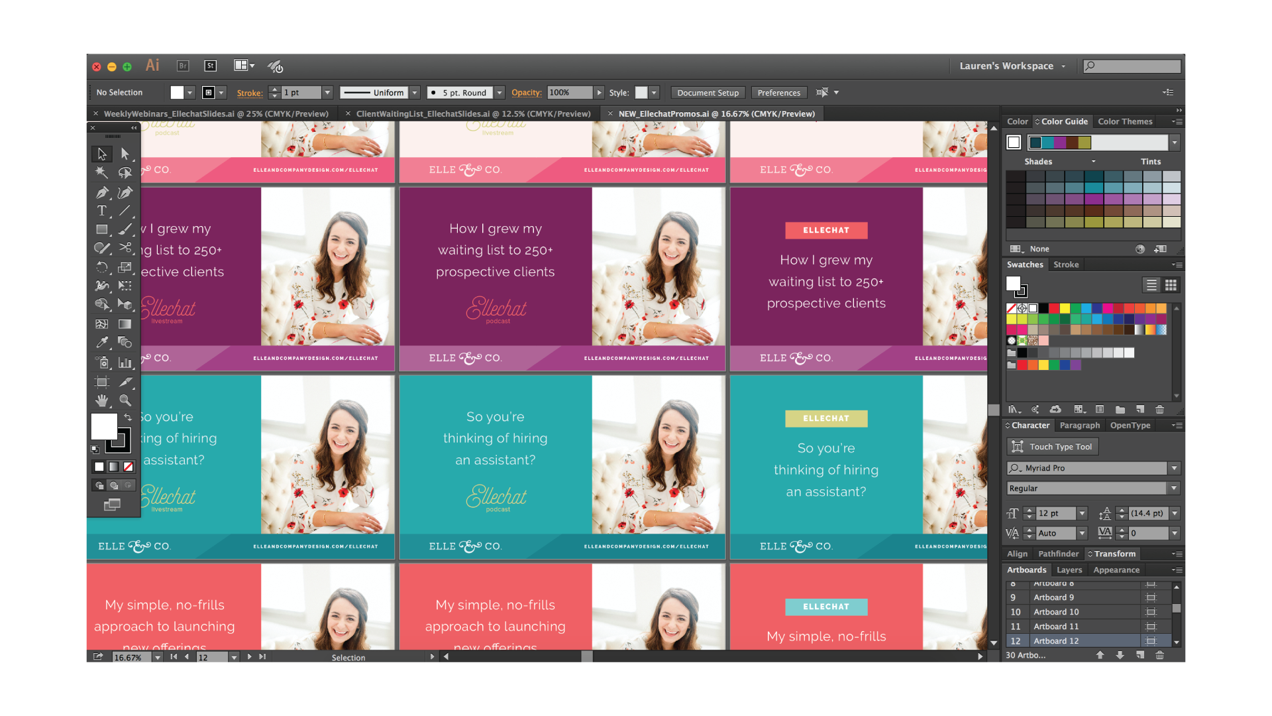The image size is (1272, 716).
Task: Select the Zoom tool
Action: [125, 400]
